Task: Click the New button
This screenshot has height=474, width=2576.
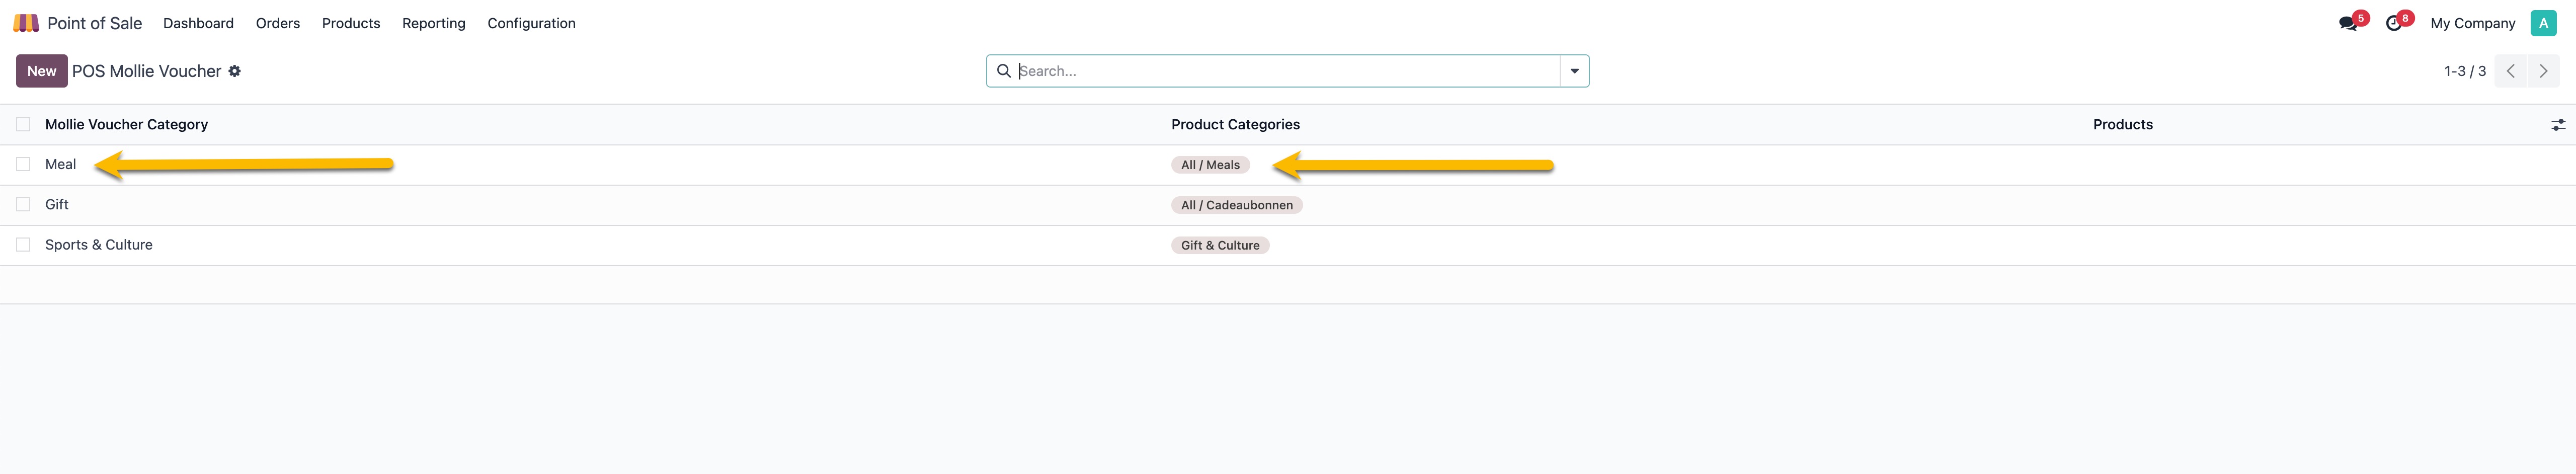Action: pos(41,71)
